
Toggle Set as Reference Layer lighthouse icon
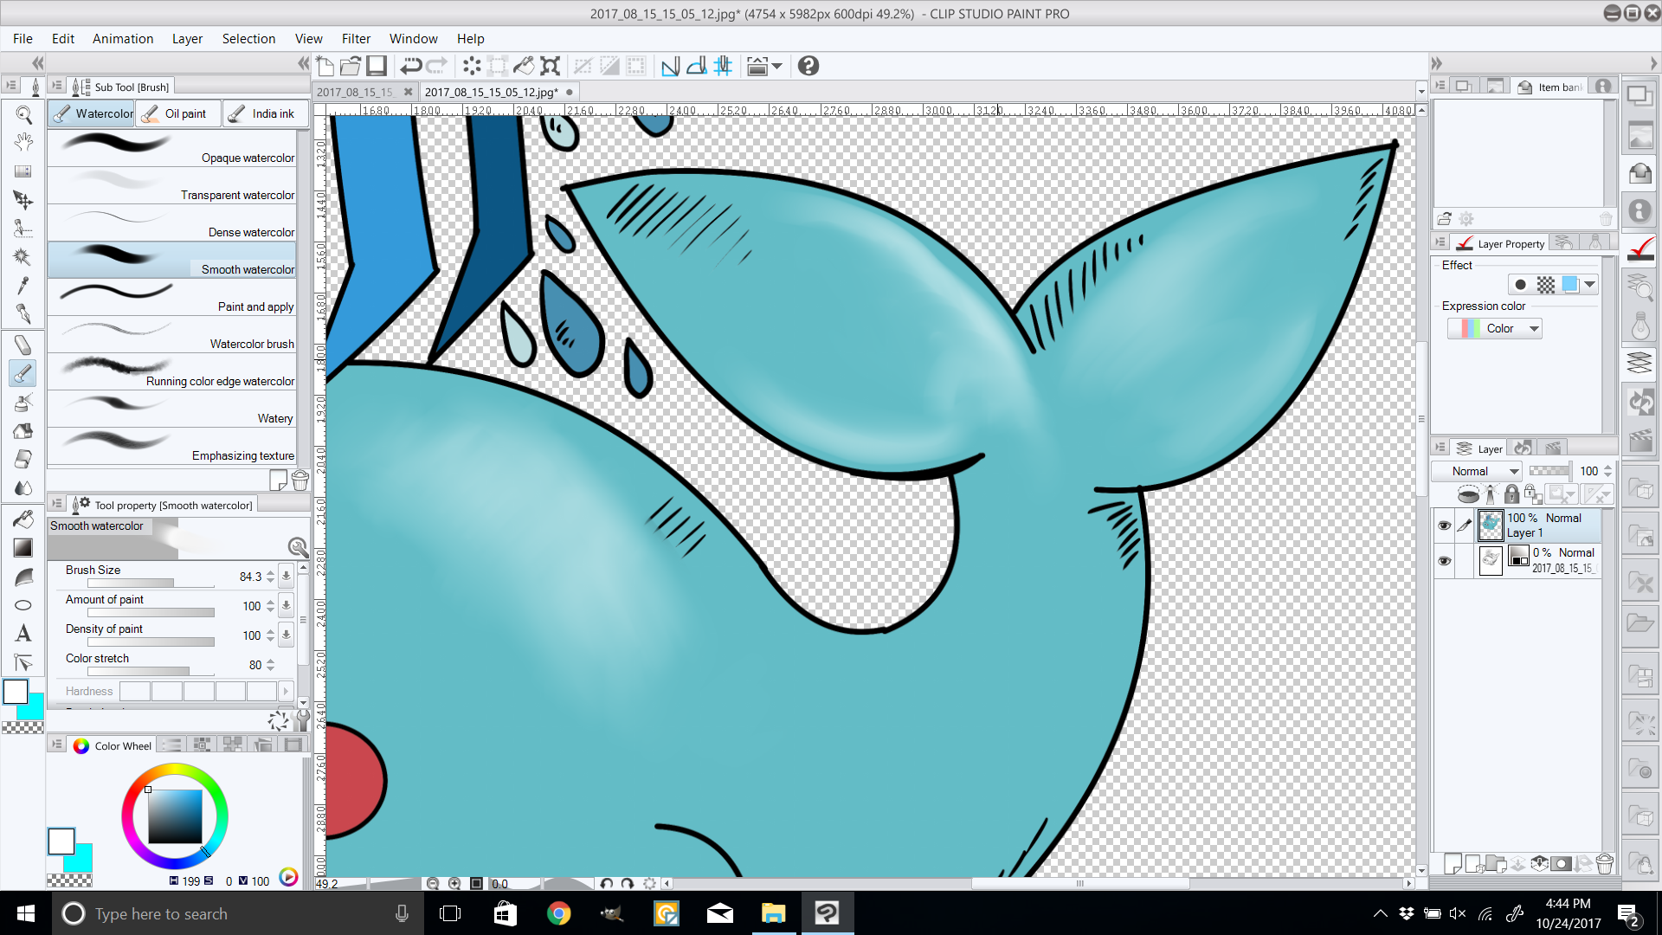click(1491, 494)
